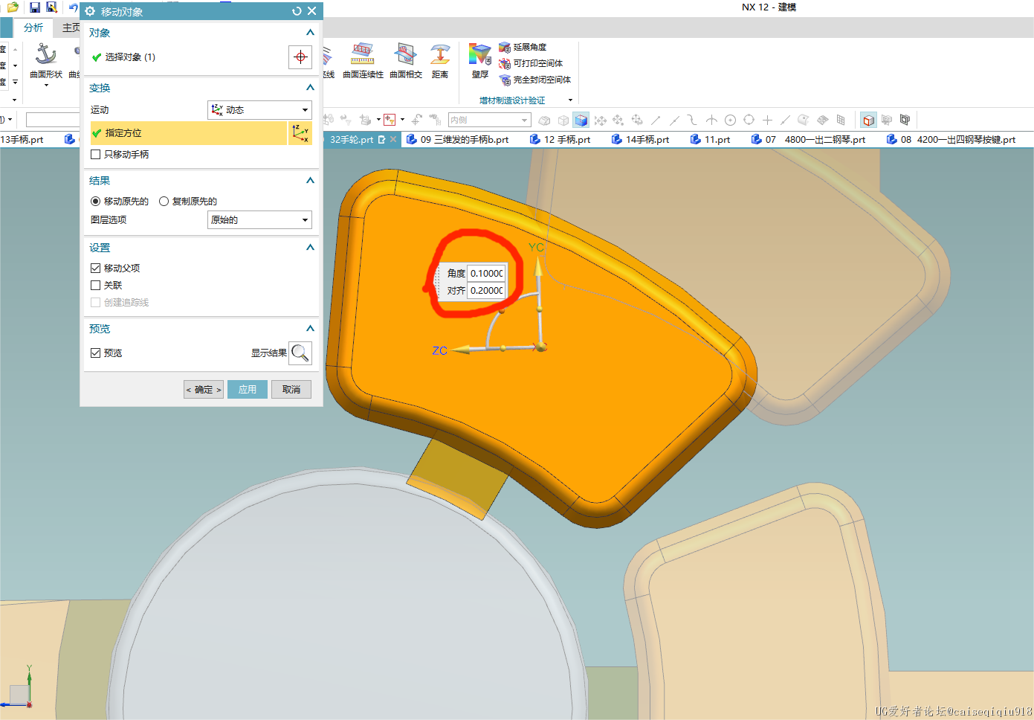Image resolution: width=1034 pixels, height=720 pixels.
Task: Click the ZC axis arrow handle
Action: pos(462,350)
